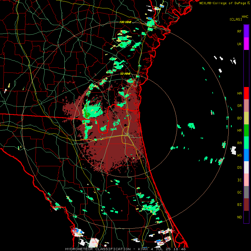Screen dimensions: 251x251
Task: Select the GC gray legend swatch
Action: pyautogui.click(x=246, y=192)
